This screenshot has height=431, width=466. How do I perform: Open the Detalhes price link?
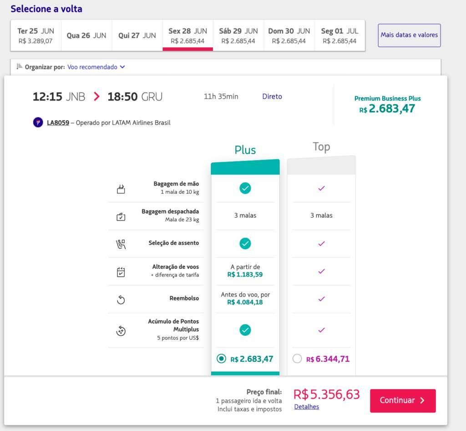(x=306, y=406)
